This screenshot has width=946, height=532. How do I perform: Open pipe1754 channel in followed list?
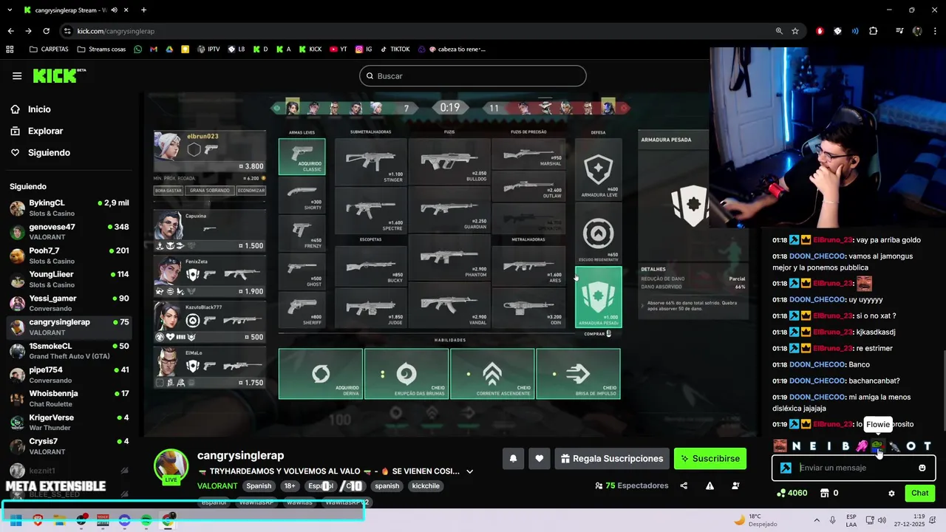point(69,375)
